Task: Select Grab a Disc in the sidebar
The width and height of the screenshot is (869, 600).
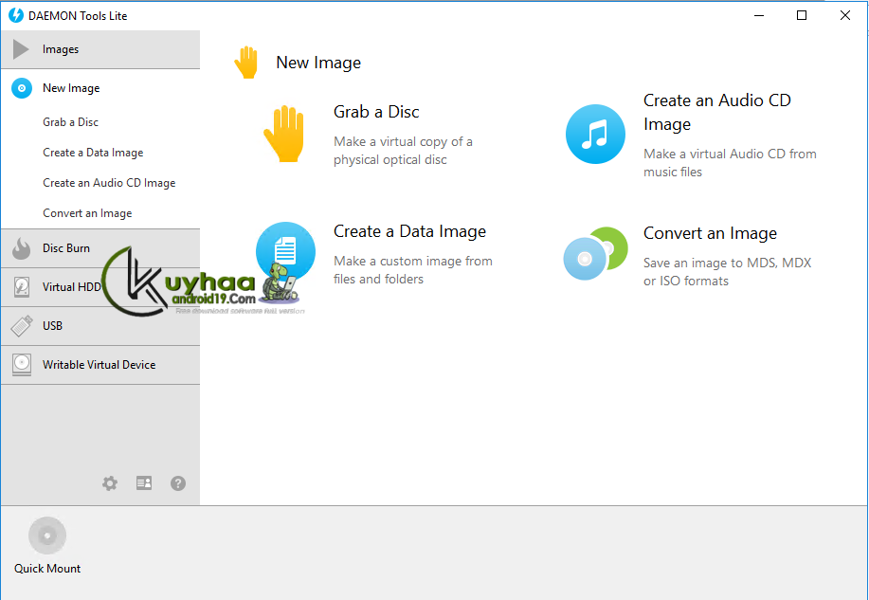Action: coord(70,122)
